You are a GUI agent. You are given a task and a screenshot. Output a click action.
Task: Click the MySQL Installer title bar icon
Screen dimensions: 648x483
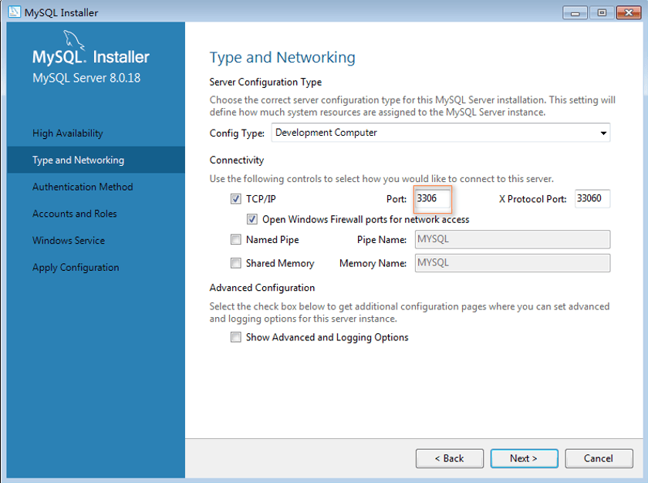click(x=14, y=12)
